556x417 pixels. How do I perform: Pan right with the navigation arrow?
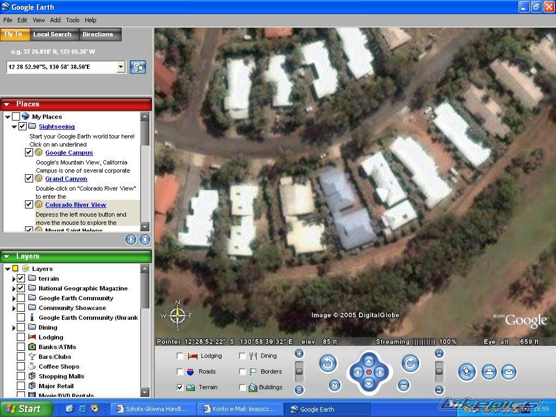pos(380,372)
